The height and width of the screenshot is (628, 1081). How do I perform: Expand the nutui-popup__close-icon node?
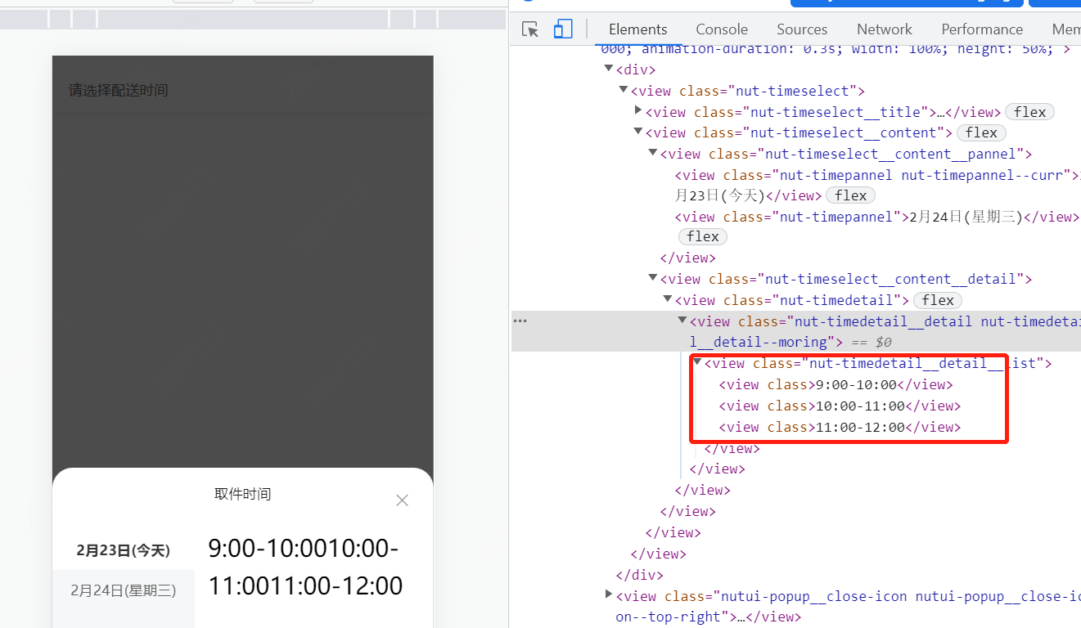pos(609,594)
